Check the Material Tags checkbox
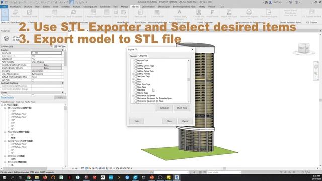This screenshot has width=322, height=181. [136, 93]
